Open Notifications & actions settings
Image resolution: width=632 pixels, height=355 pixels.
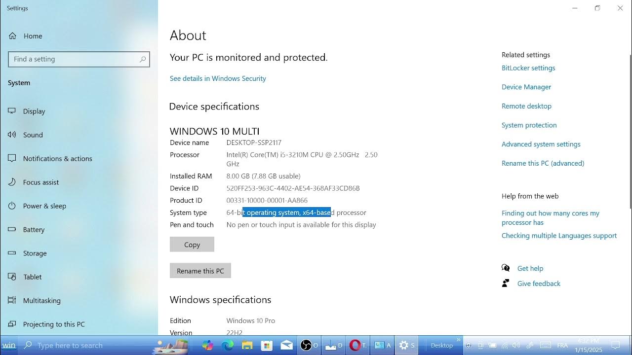pos(50,159)
